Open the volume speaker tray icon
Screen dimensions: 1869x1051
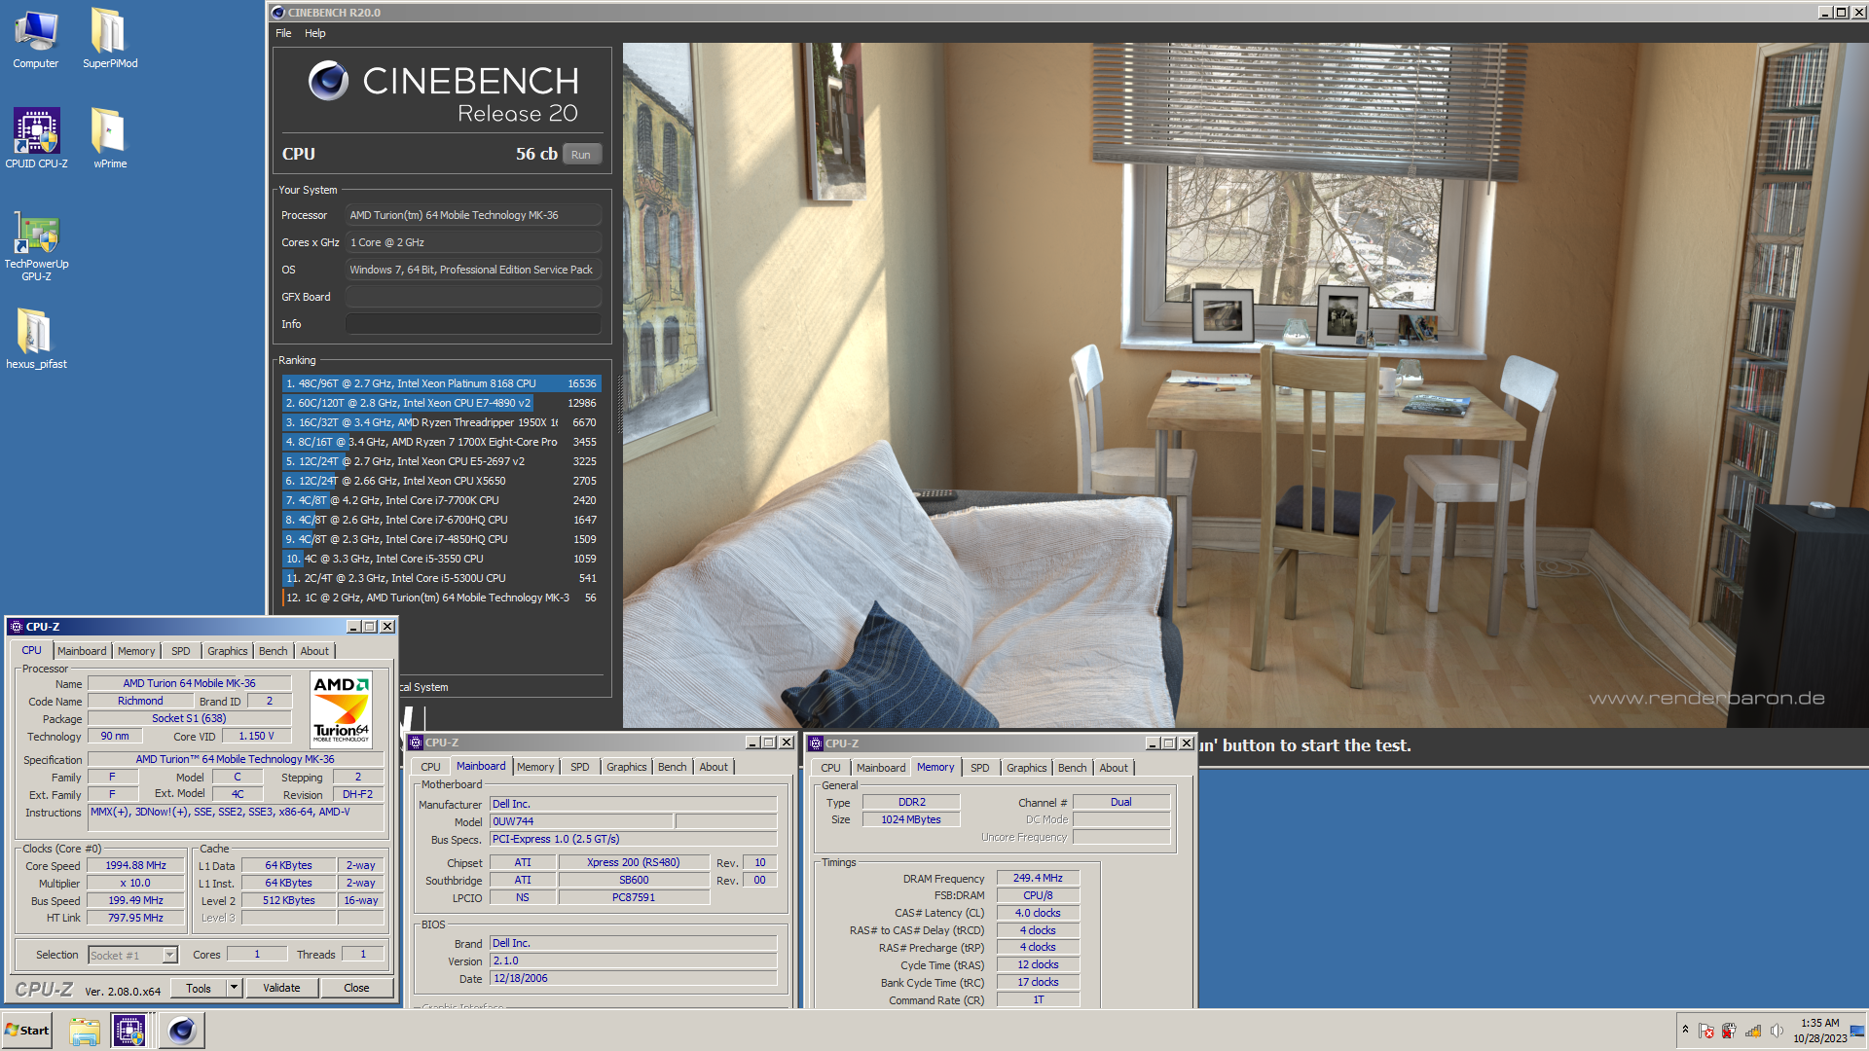(x=1777, y=1032)
